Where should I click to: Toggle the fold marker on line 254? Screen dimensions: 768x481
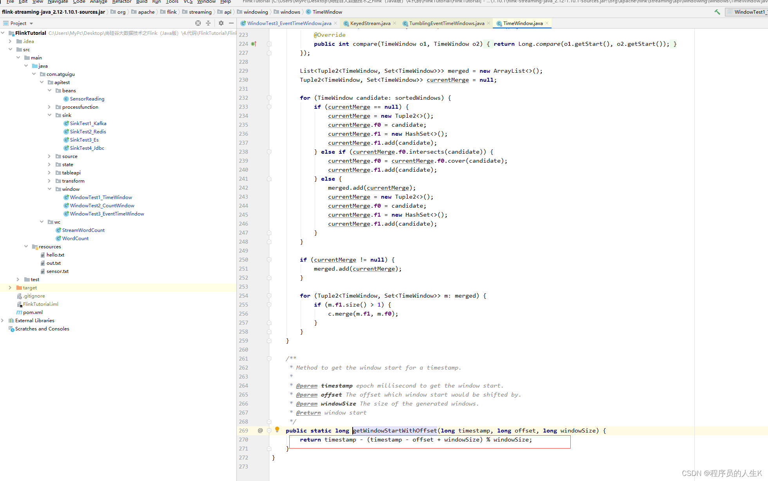tap(269, 296)
